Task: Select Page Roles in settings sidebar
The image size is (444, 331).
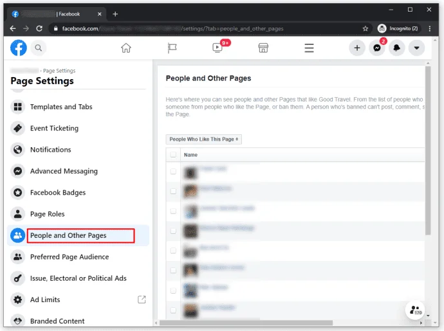Action: pyautogui.click(x=47, y=214)
